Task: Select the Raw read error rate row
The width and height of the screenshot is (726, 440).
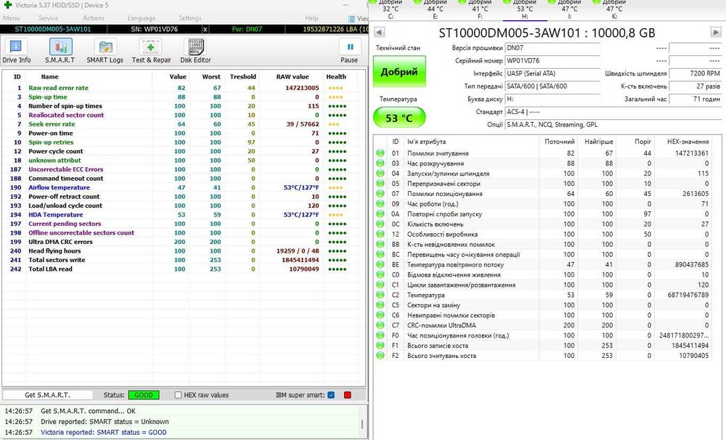Action: coord(181,88)
